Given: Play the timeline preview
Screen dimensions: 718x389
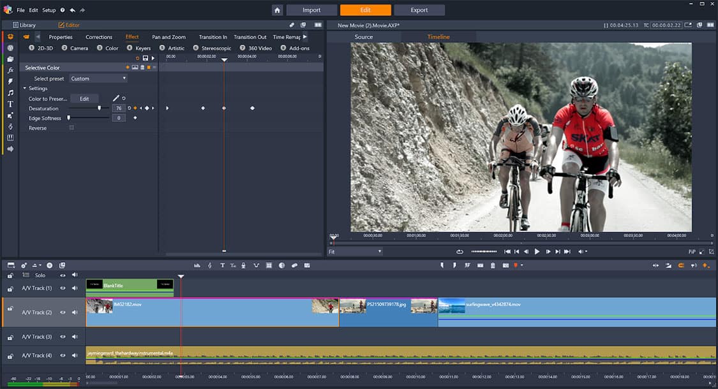Looking at the screenshot, I should point(537,252).
